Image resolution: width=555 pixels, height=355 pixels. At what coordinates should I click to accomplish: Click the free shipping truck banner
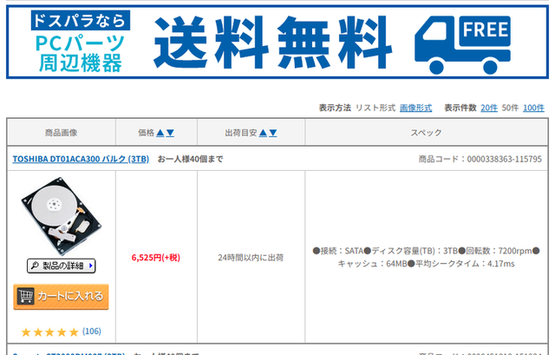pos(277,42)
